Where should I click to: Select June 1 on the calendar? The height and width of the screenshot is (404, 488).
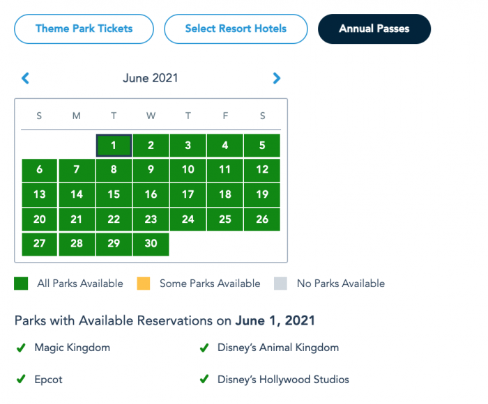[x=114, y=146]
